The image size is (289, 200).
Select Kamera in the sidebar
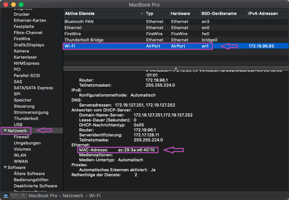click(21, 51)
